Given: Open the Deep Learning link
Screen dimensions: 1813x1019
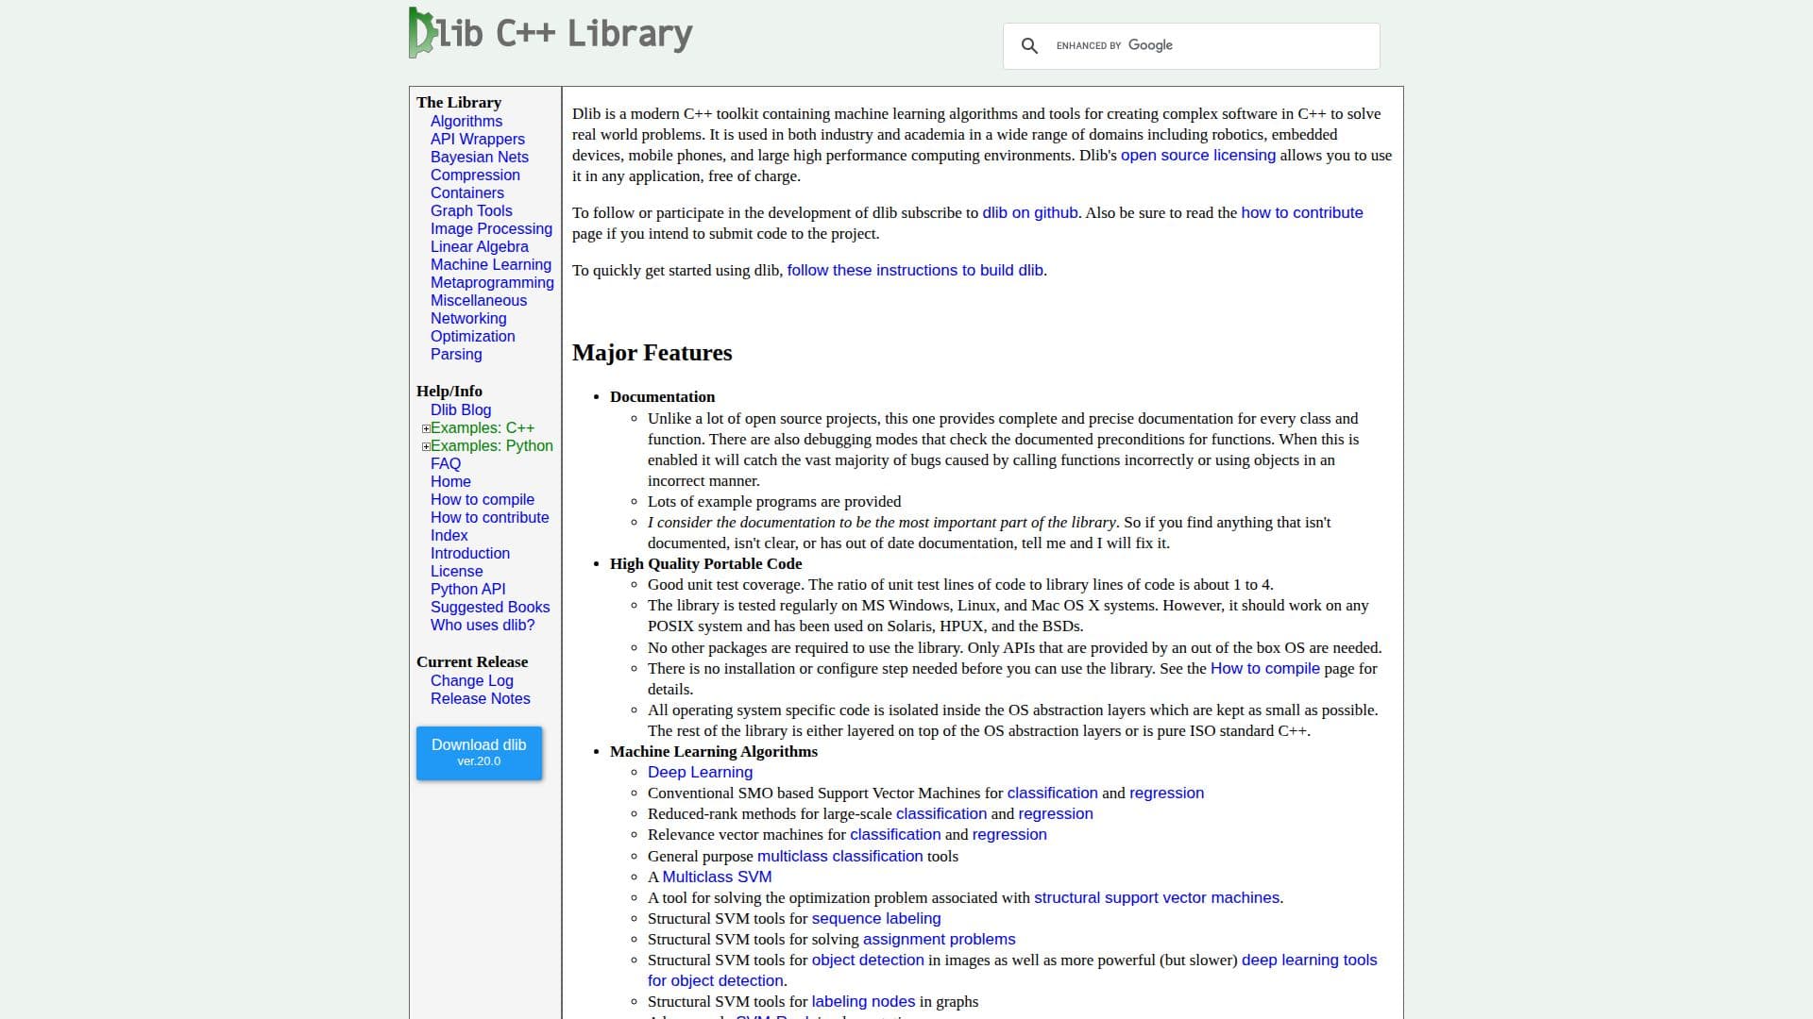Looking at the screenshot, I should tap(700, 772).
